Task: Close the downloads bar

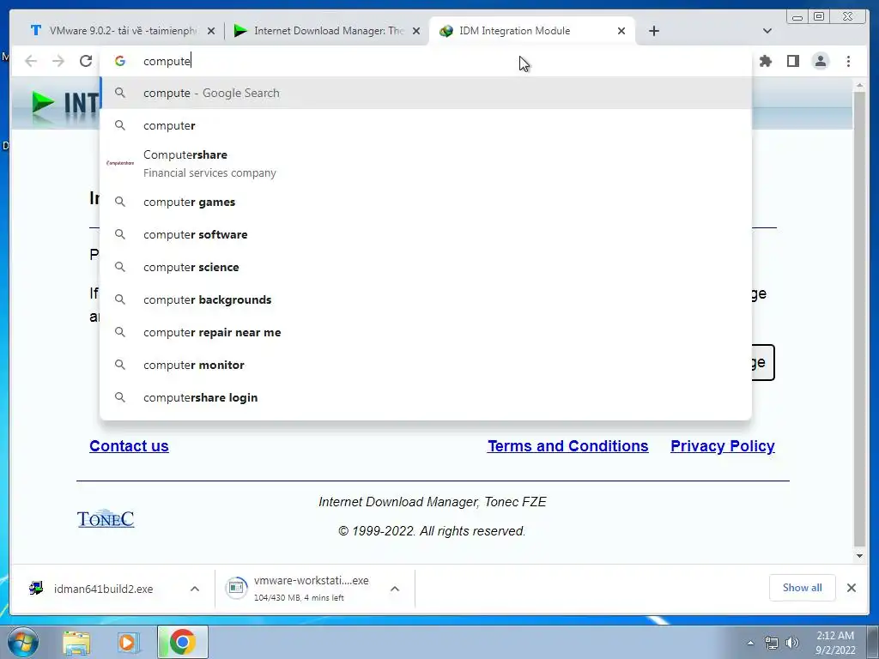Action: pyautogui.click(x=851, y=588)
